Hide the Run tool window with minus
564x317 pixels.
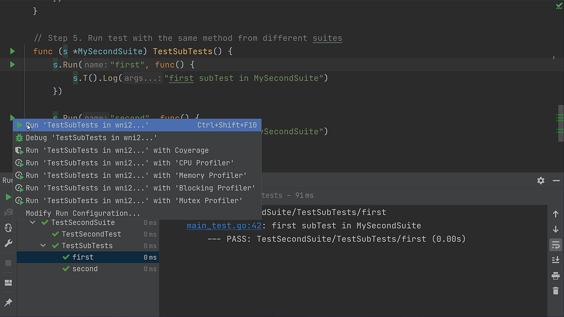click(x=556, y=181)
